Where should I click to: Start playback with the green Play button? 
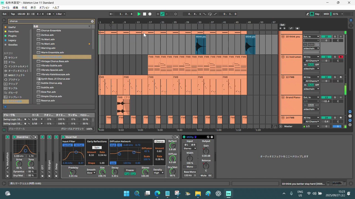[x=139, y=14]
